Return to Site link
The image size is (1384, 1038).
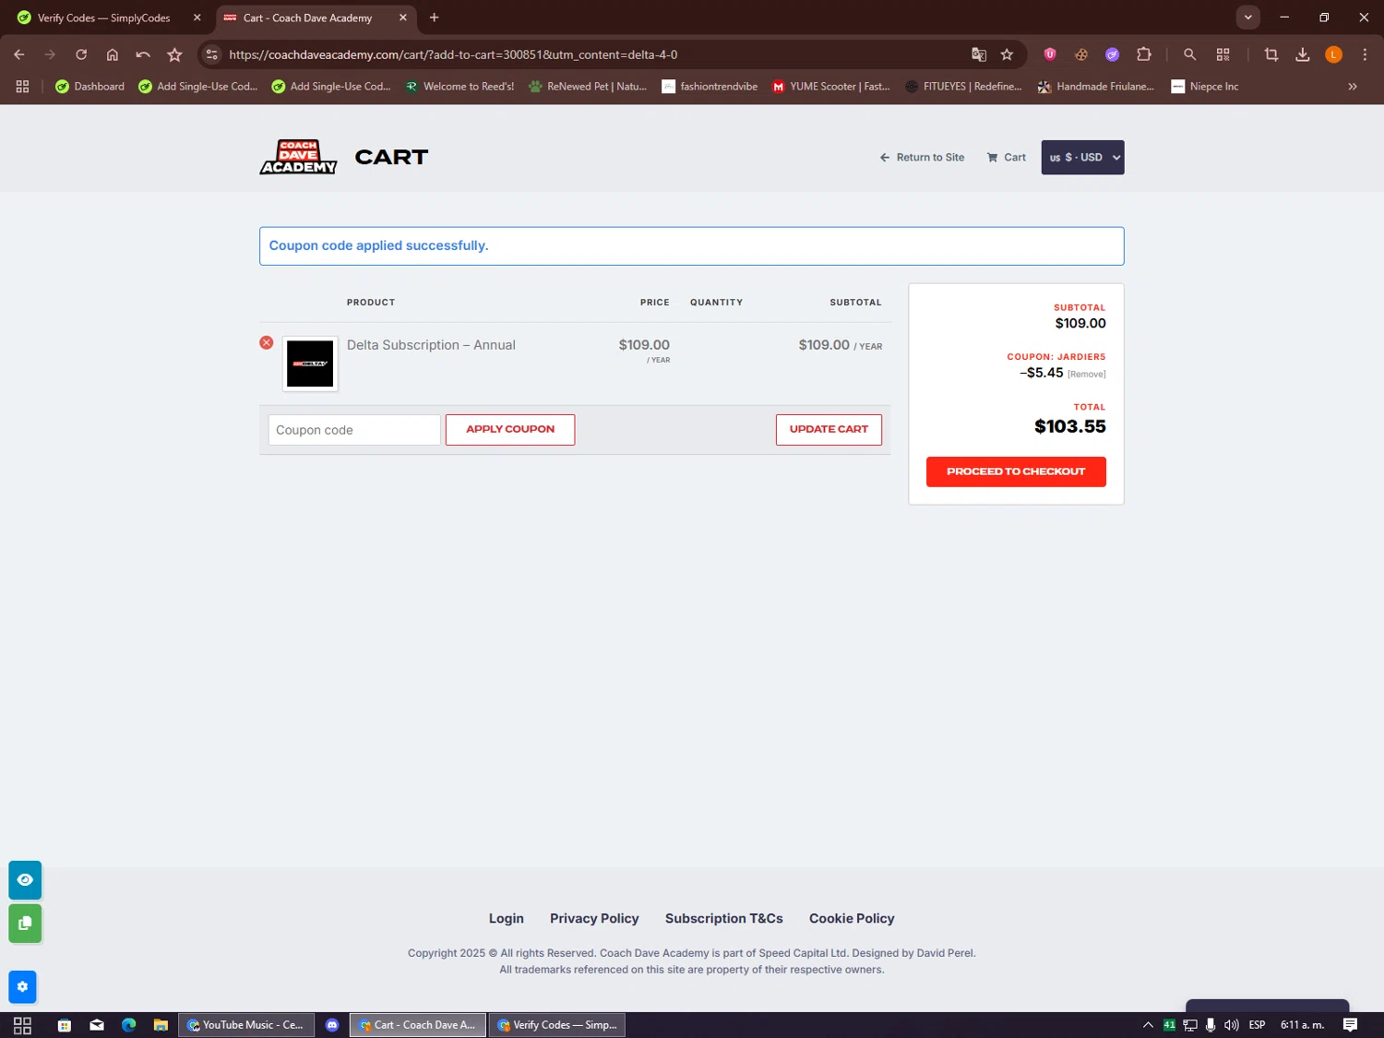point(922,157)
